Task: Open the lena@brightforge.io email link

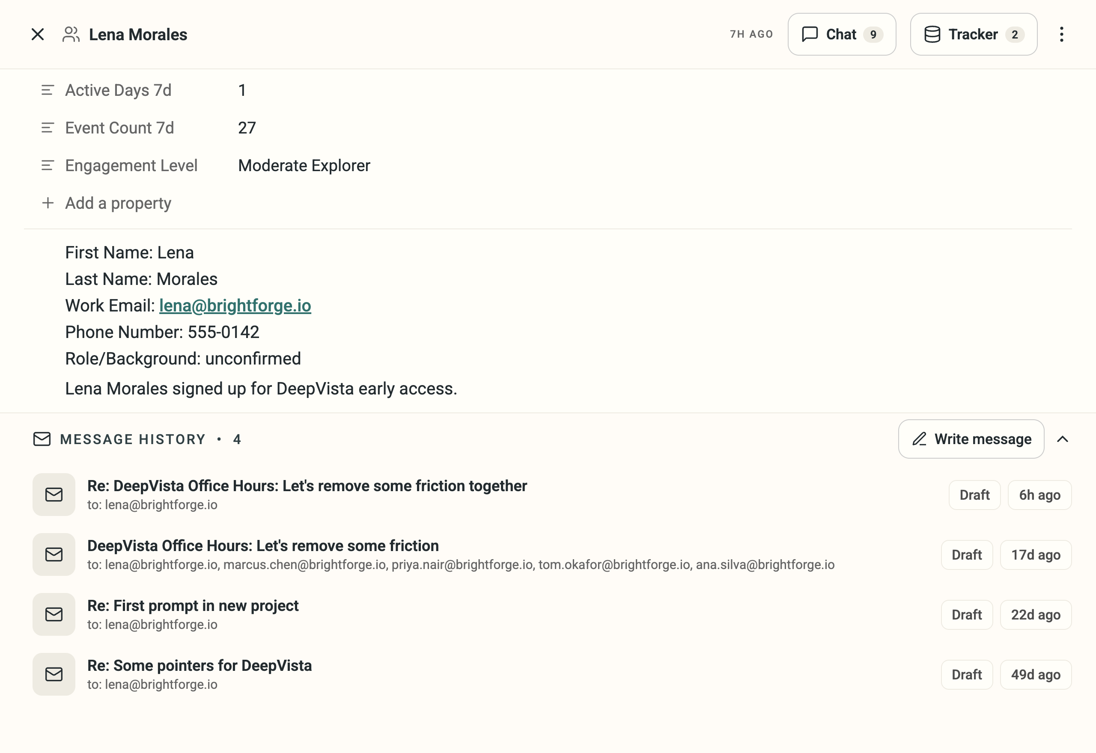Action: click(235, 306)
